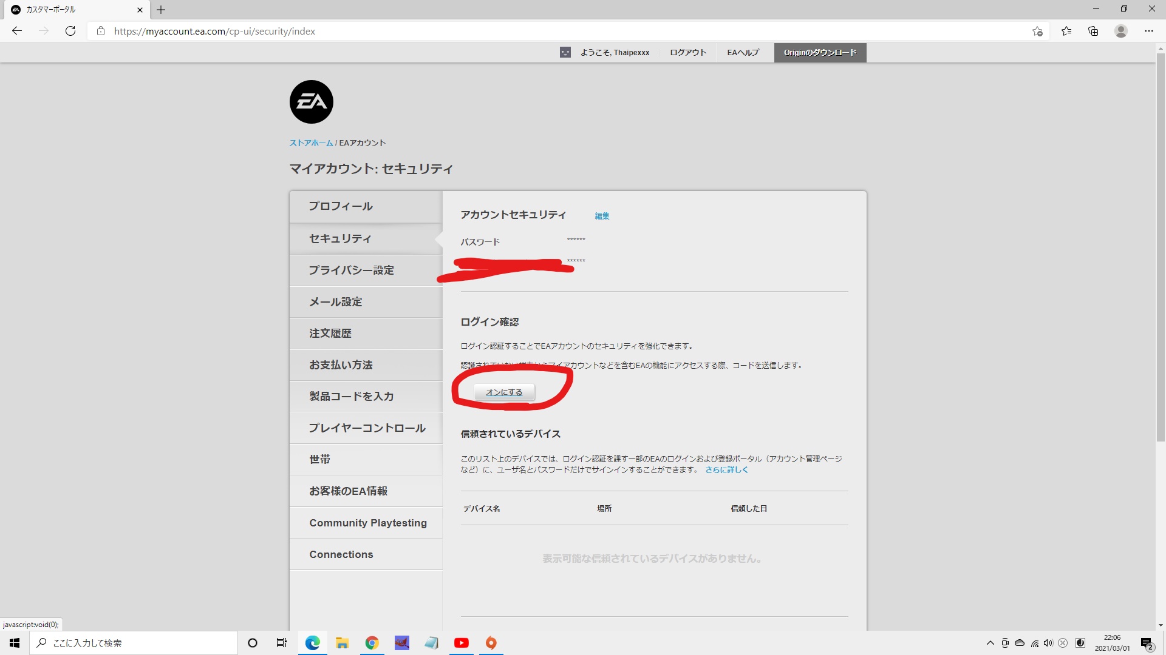Open EAヘルプ from the top bar
Image resolution: width=1166 pixels, height=655 pixels.
point(743,53)
